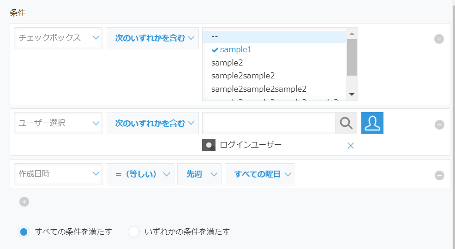Open the =（等しい） operator dropdown
Viewport: 455px width, 249px height.
point(140,174)
